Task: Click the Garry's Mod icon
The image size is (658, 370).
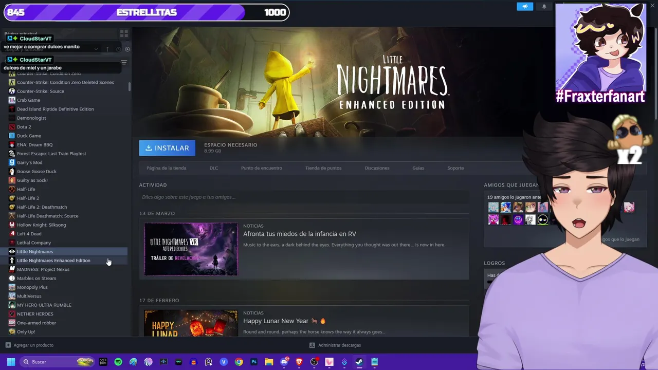Action: (12, 162)
